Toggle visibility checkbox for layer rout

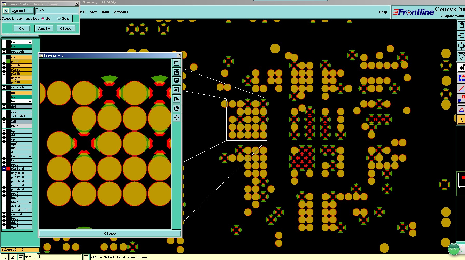[4, 126]
